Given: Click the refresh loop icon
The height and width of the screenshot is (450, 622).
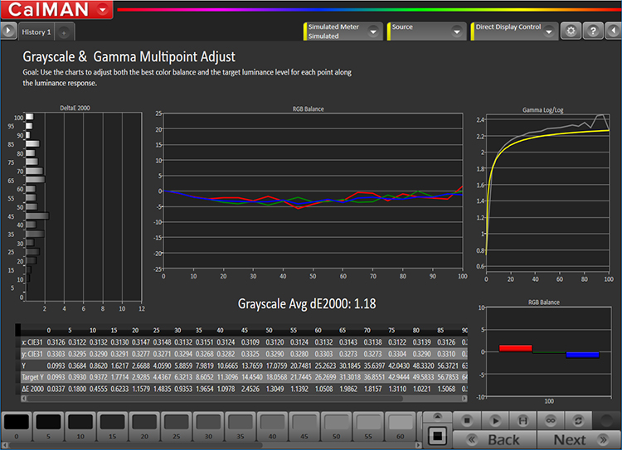Looking at the screenshot, I should (x=577, y=420).
